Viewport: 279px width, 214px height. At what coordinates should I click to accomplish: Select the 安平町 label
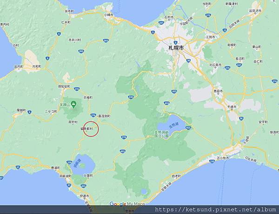click(263, 122)
